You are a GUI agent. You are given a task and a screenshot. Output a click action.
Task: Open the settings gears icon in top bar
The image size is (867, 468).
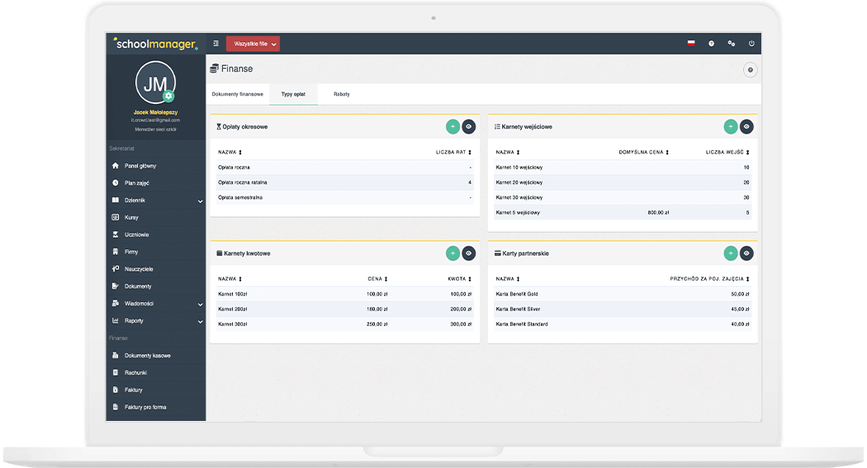pyautogui.click(x=731, y=44)
